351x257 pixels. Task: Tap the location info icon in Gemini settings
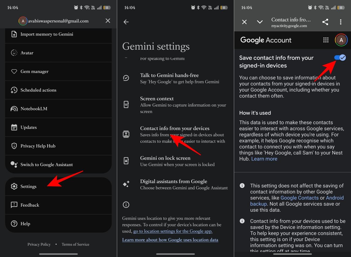pyautogui.click(x=126, y=205)
